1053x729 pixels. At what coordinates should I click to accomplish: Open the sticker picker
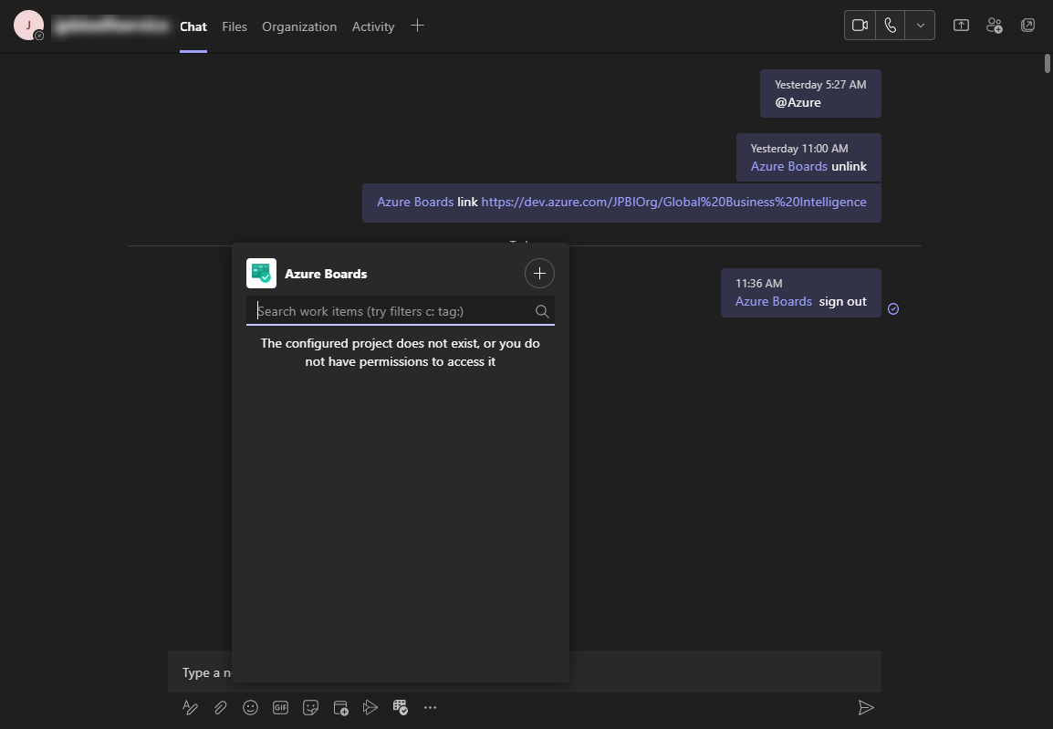310,707
